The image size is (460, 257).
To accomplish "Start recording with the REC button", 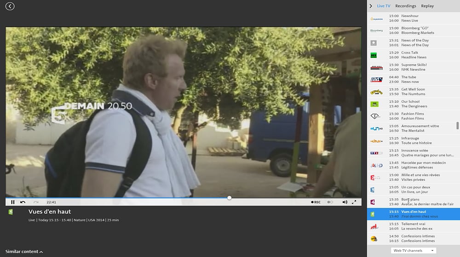I will [316, 202].
